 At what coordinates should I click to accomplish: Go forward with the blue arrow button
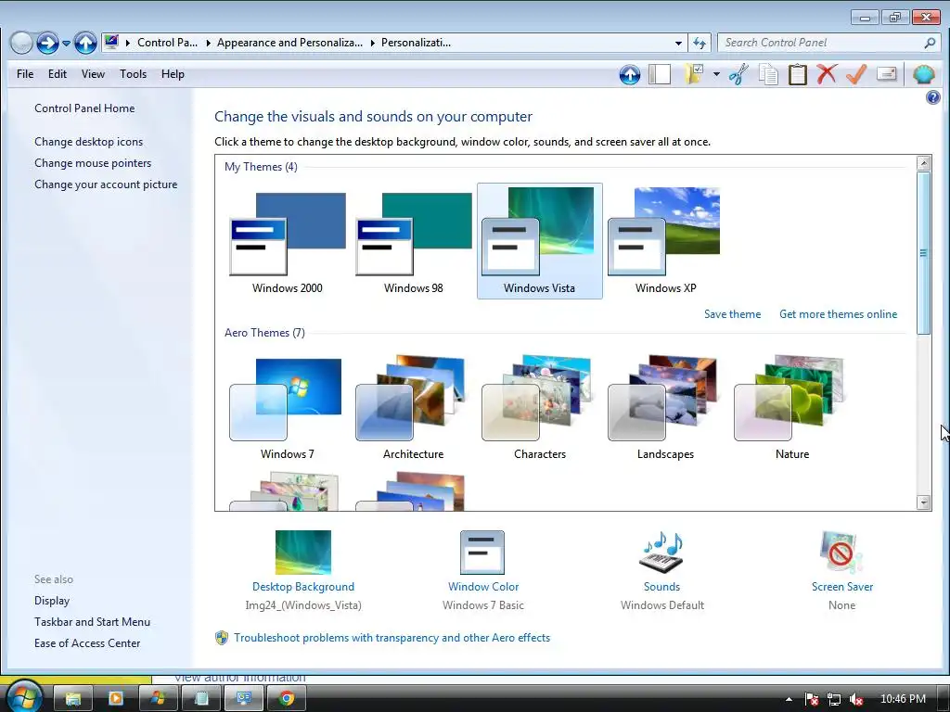coord(47,43)
